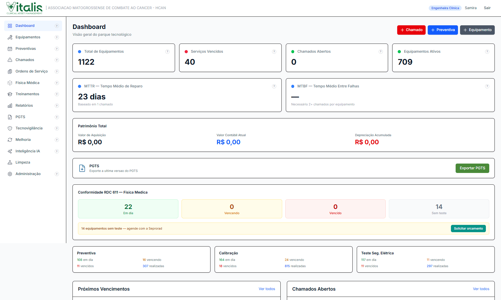
Task: Click the Exportar PGTS button
Action: pyautogui.click(x=472, y=168)
